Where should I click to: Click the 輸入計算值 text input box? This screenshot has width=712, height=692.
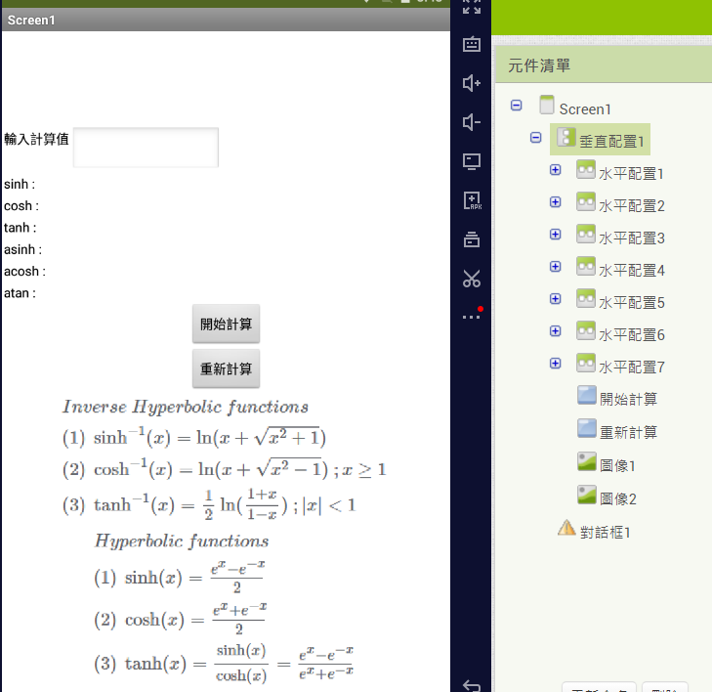[146, 148]
